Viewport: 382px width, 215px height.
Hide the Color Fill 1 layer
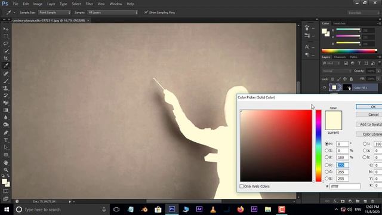(324, 88)
